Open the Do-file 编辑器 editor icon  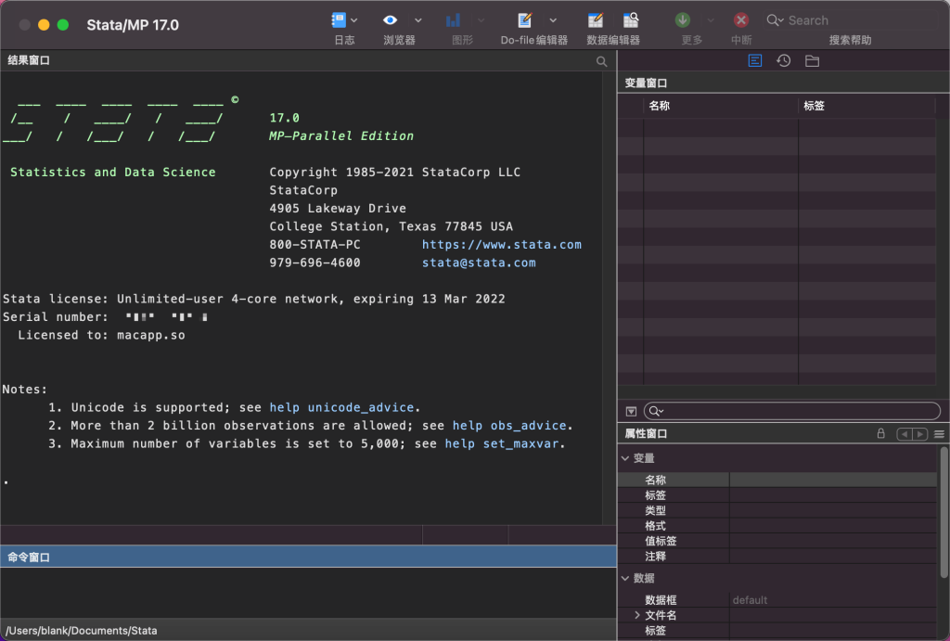point(525,19)
